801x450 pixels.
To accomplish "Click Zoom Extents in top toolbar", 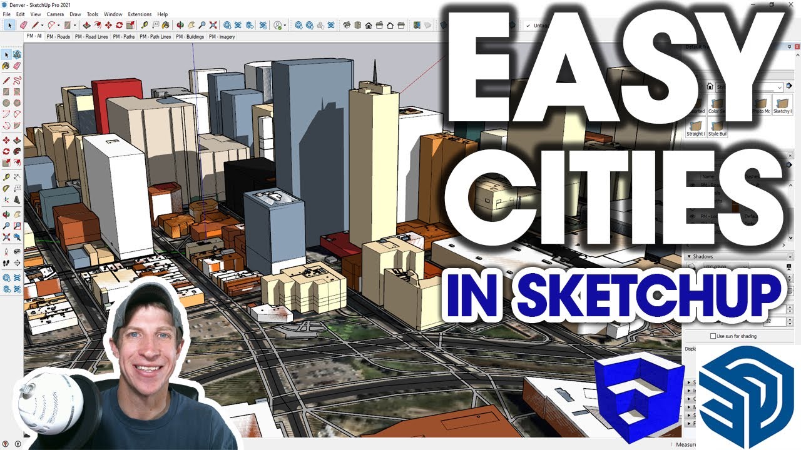I will pyautogui.click(x=213, y=25).
